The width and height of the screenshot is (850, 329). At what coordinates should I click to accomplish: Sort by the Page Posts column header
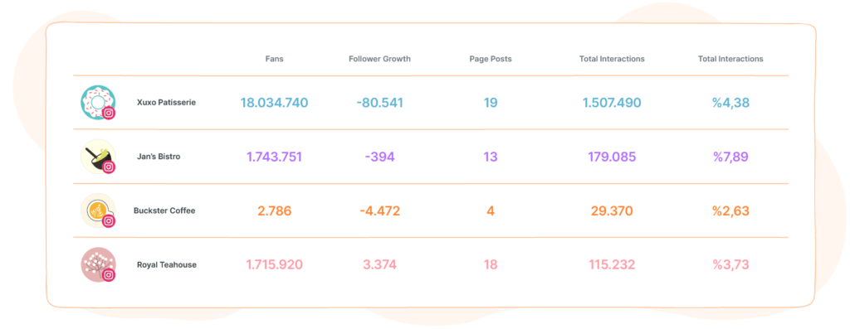point(490,59)
